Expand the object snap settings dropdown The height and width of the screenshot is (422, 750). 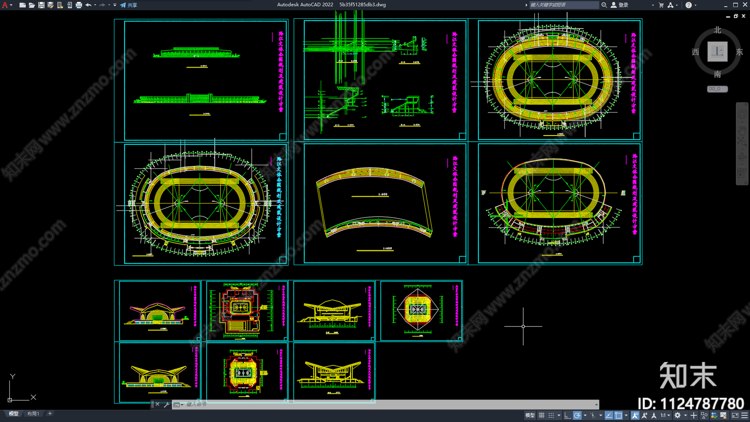click(x=626, y=415)
